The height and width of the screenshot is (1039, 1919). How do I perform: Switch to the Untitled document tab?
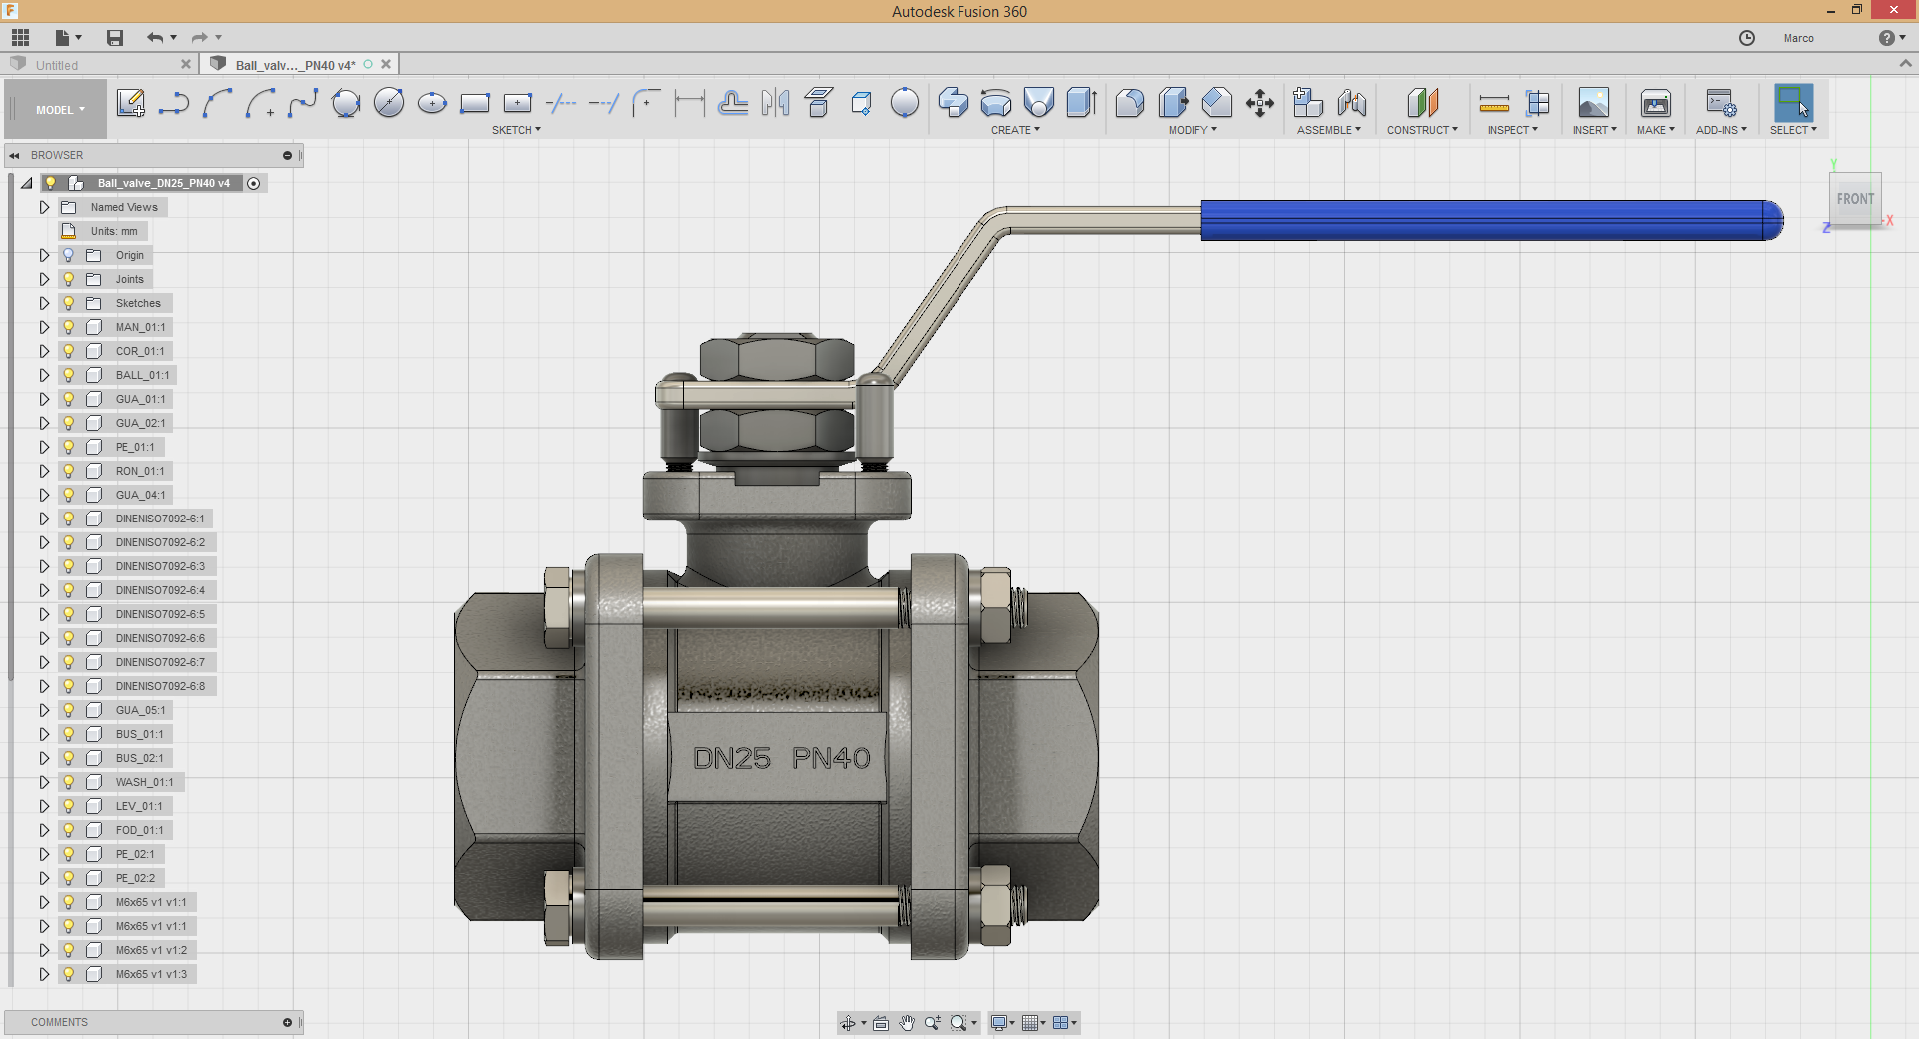tap(57, 65)
